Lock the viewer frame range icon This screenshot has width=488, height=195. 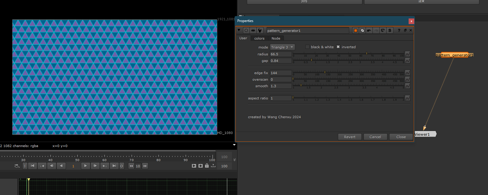[x=207, y=166]
